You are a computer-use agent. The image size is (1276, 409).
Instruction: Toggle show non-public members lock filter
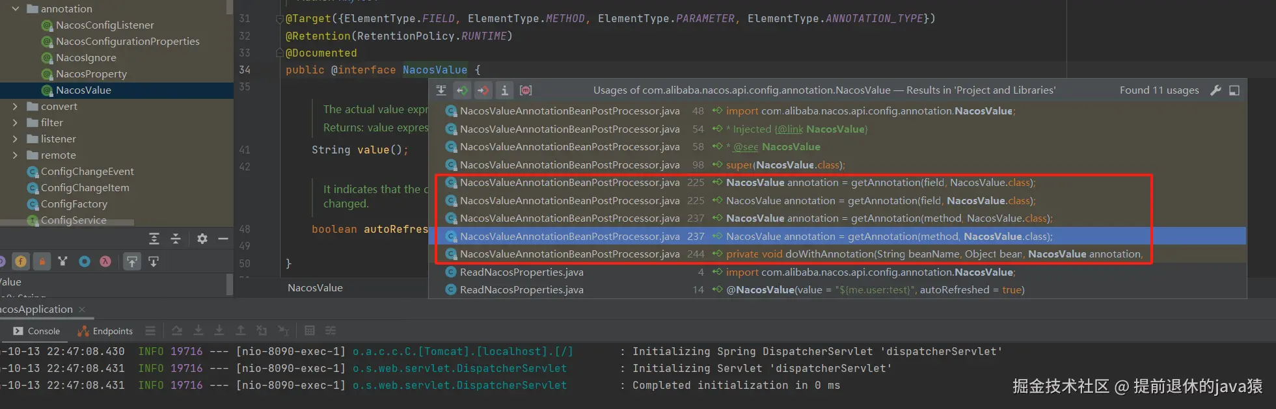[42, 261]
